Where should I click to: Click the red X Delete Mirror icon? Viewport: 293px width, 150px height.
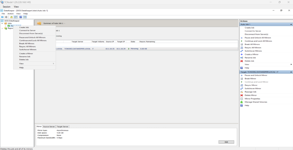[241, 95]
